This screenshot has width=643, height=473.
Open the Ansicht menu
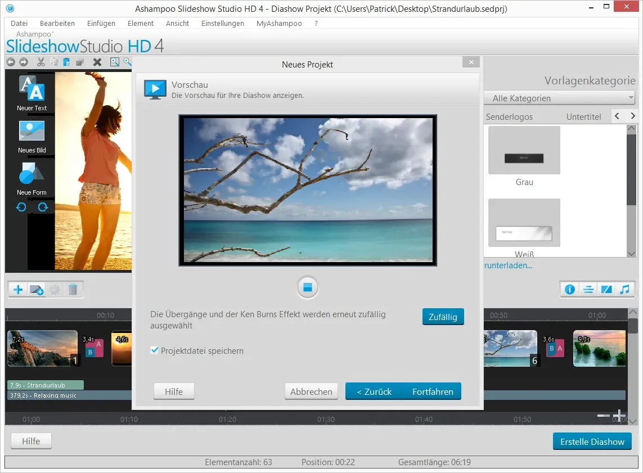click(177, 24)
